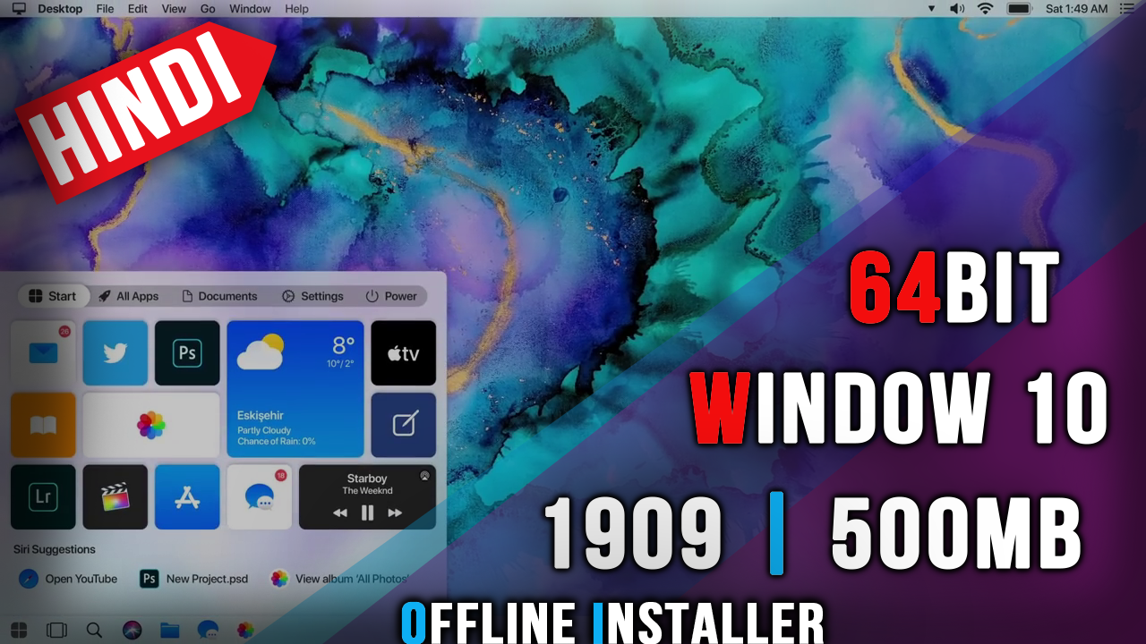This screenshot has width=1146, height=644.
Task: Open the Desktop menu
Action: coord(60,9)
